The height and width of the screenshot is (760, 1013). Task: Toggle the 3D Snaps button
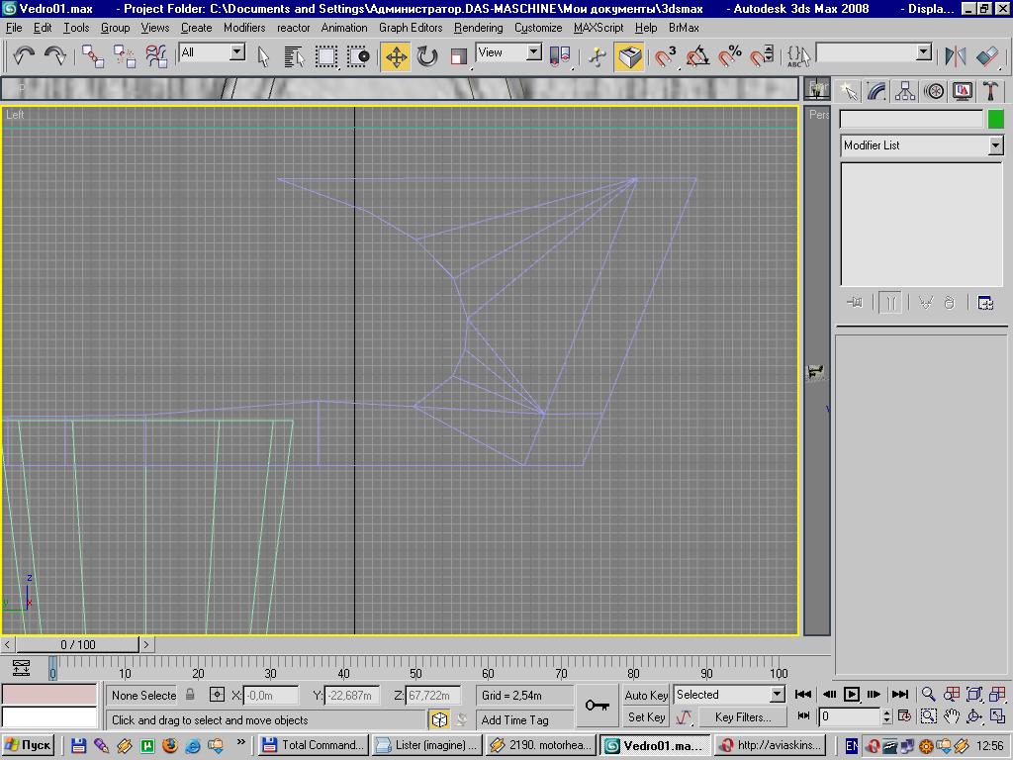(x=666, y=56)
